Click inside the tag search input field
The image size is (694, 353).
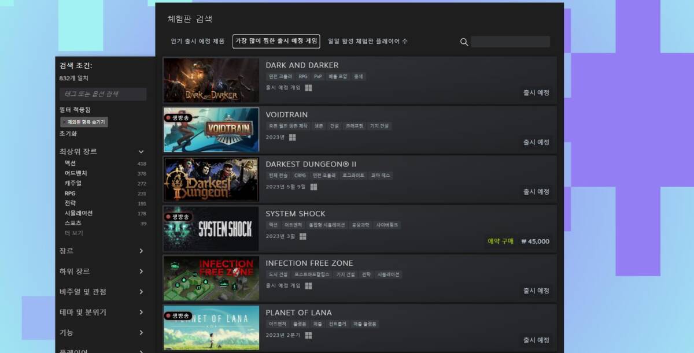[103, 94]
